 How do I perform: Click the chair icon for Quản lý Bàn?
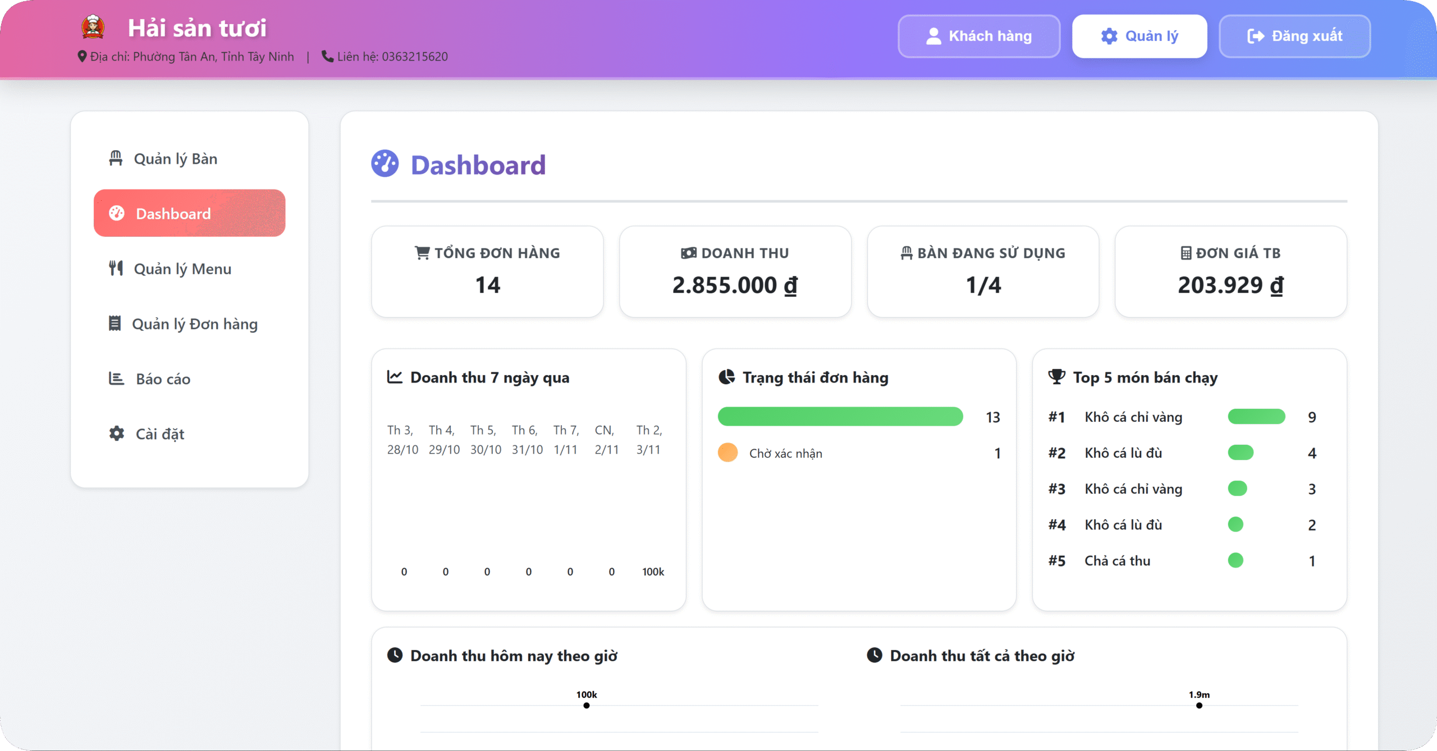pos(116,158)
